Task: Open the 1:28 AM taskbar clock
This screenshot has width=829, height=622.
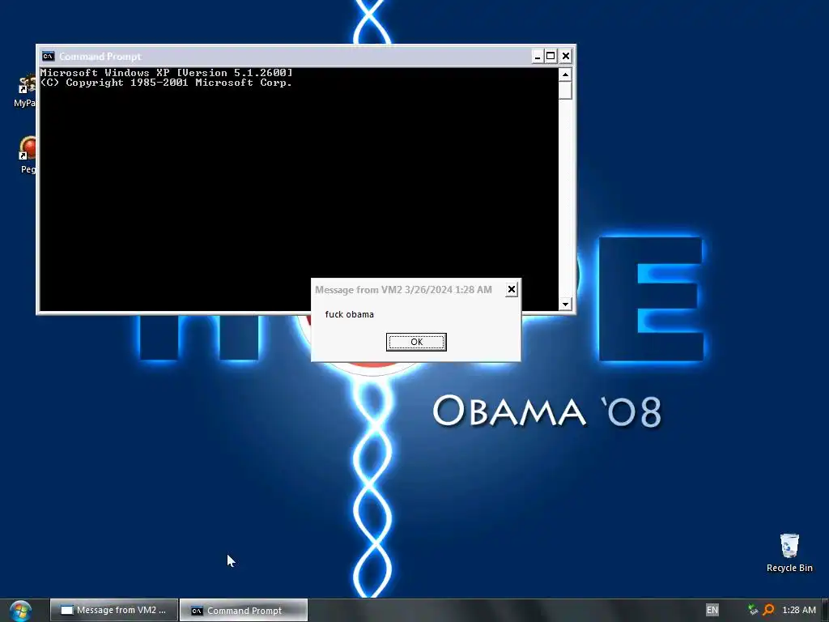Action: point(799,610)
